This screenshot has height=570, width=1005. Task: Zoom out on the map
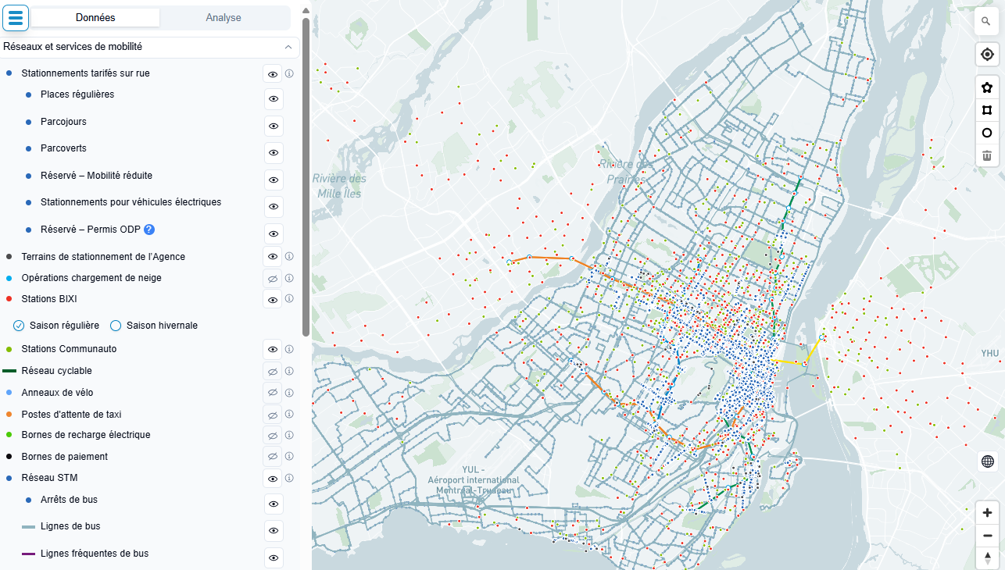[x=988, y=536]
